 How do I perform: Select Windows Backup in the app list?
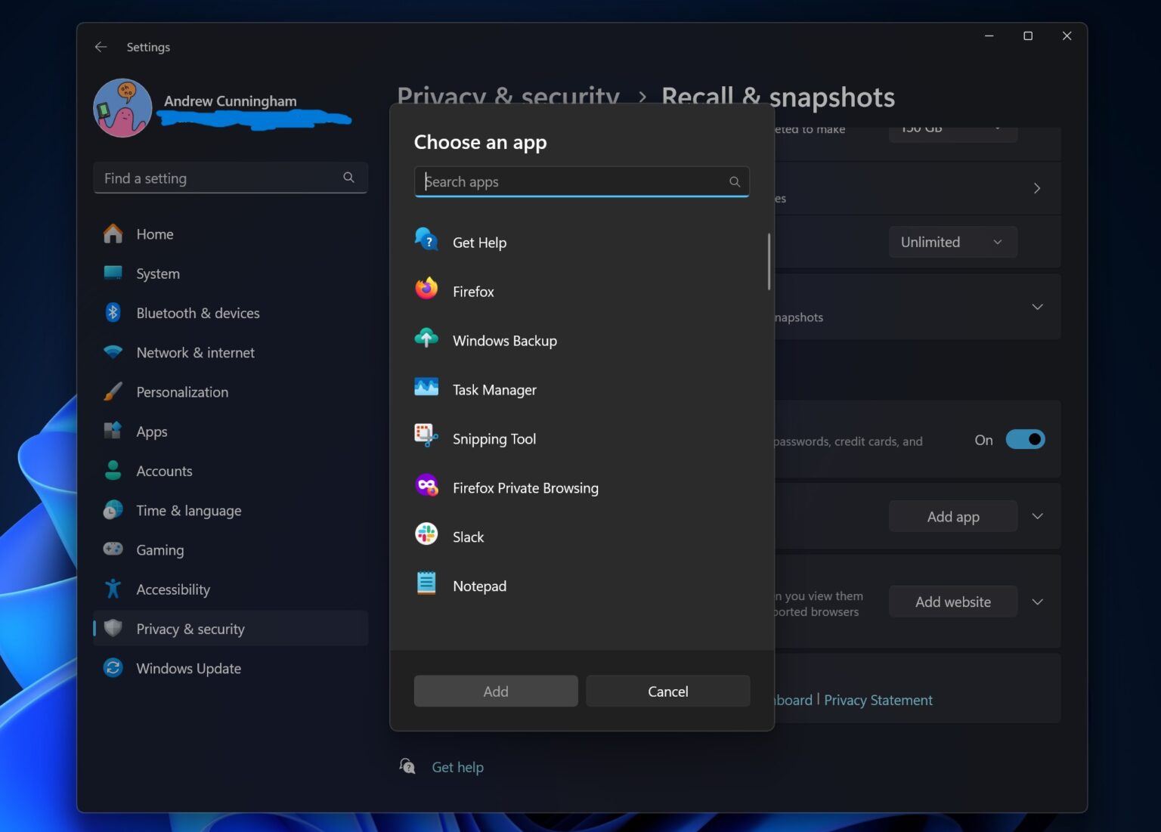pyautogui.click(x=504, y=340)
